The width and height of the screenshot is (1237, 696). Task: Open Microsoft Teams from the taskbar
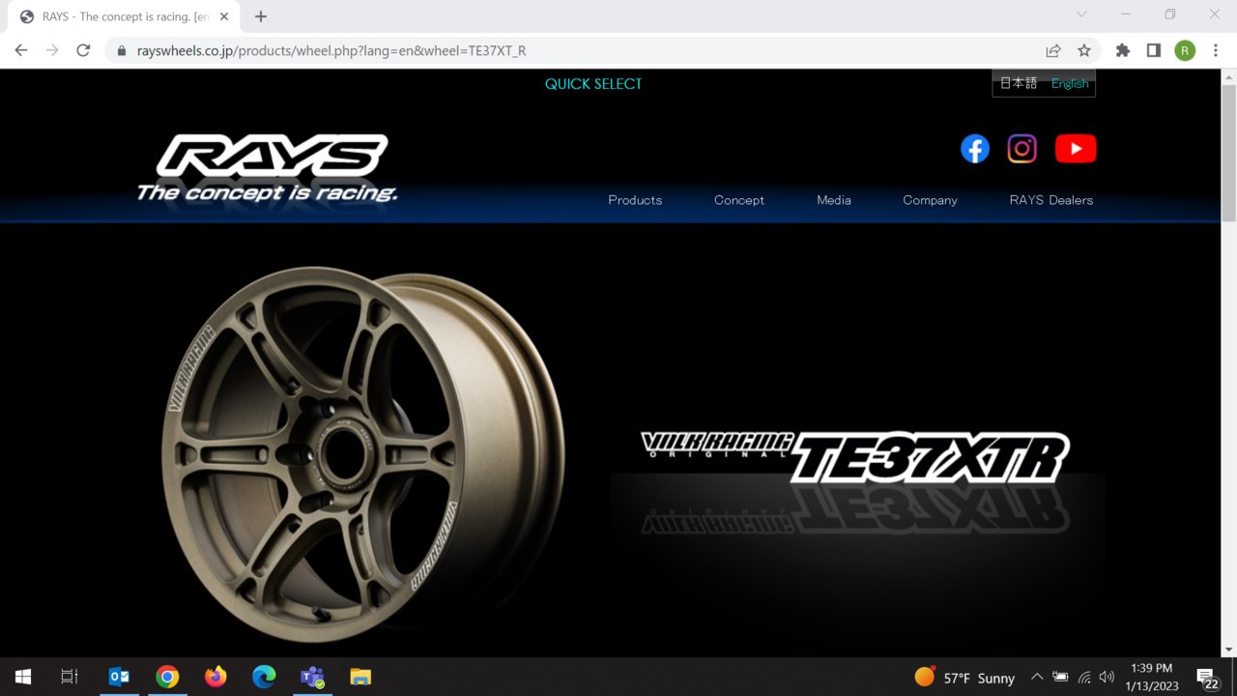312,677
